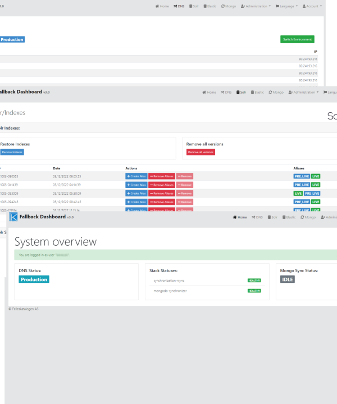Remove Aliases for index dated 05/12/2022 09:42:45
Viewport: 337px width, 404px height.
pos(162,202)
